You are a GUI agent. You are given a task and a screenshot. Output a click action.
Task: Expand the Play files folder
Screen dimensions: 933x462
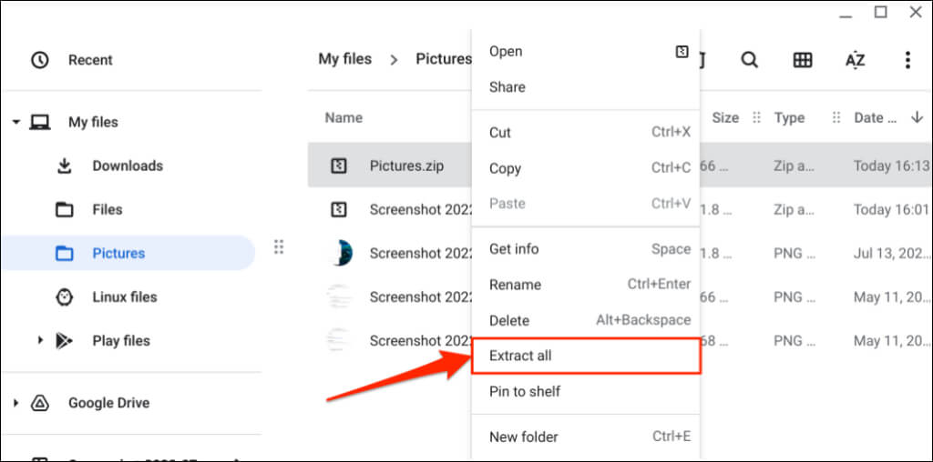tap(40, 340)
